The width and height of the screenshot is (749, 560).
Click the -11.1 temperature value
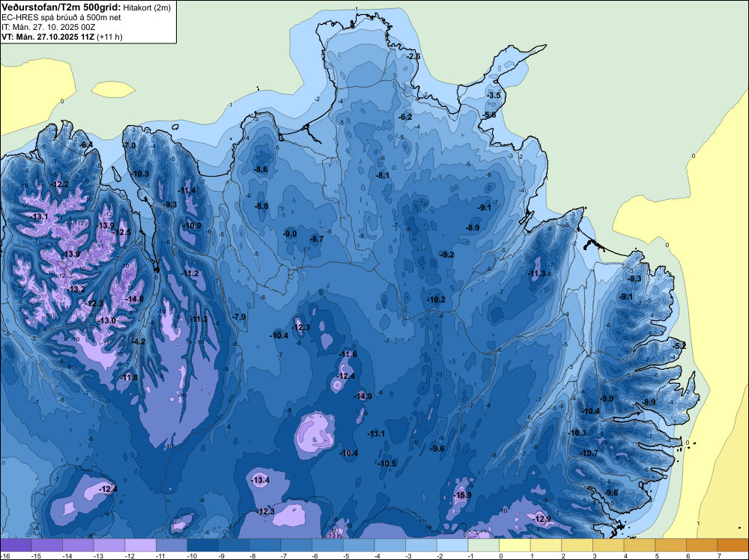point(376,433)
